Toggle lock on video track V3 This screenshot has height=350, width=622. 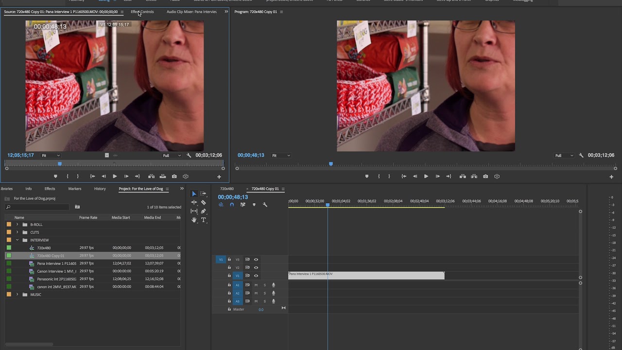click(229, 260)
